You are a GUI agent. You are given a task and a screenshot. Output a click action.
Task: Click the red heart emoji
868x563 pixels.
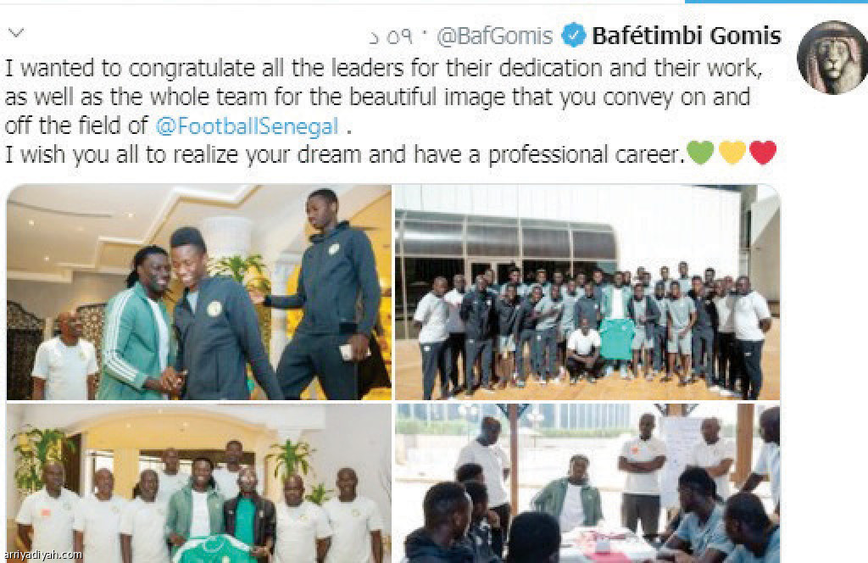pyautogui.click(x=763, y=153)
